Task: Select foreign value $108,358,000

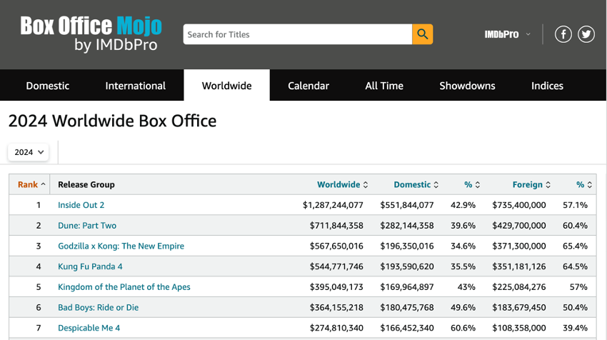Action: coord(519,328)
